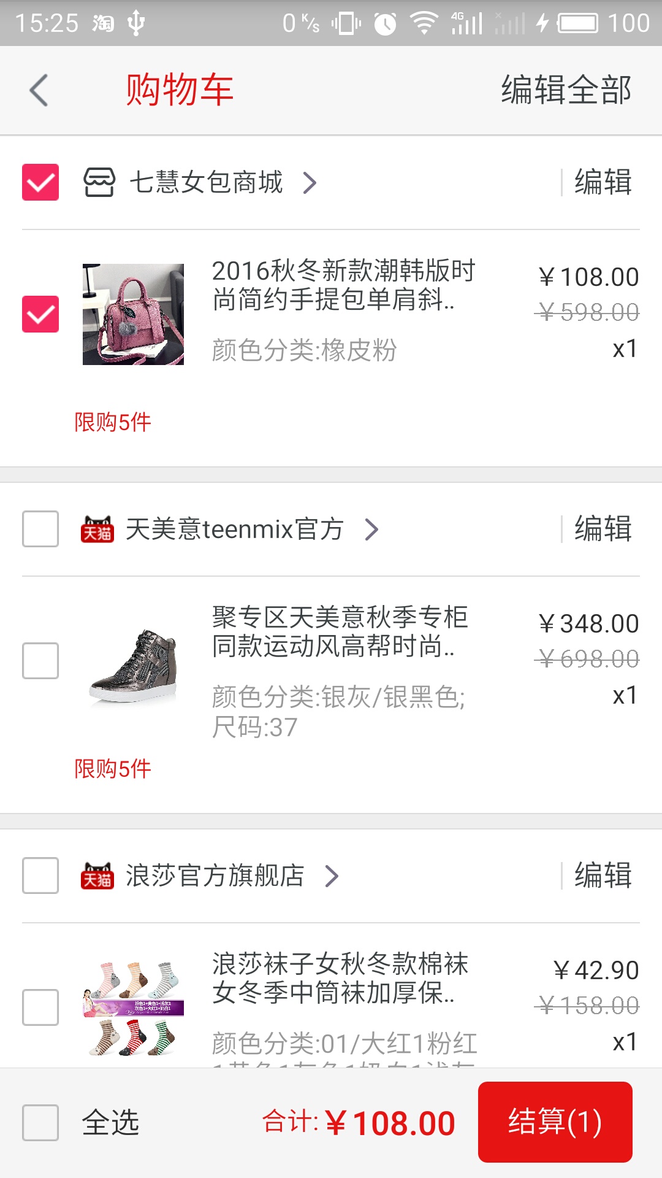Tap the alarm clock status icon

385,24
